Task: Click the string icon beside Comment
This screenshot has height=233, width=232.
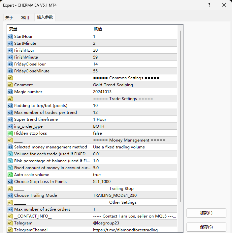Action: pyautogui.click(x=10, y=85)
